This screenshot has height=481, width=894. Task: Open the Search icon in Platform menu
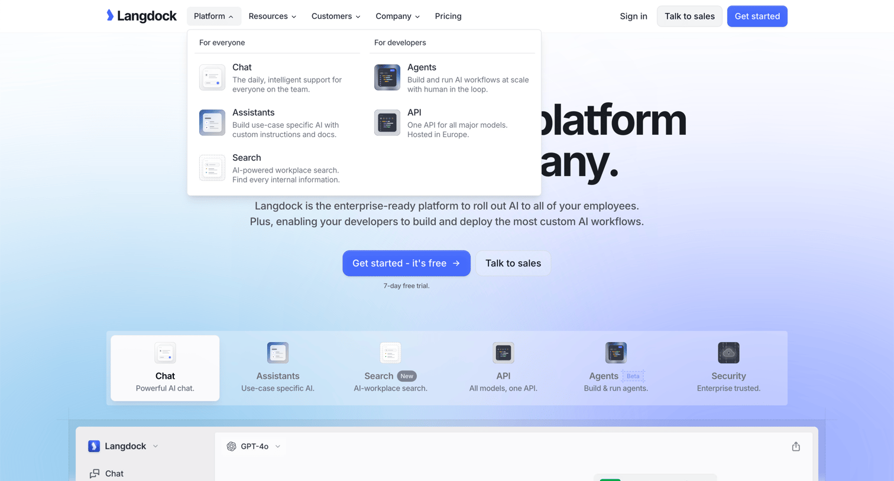click(212, 168)
